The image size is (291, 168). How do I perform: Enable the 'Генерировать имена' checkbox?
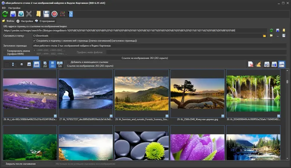point(5,52)
